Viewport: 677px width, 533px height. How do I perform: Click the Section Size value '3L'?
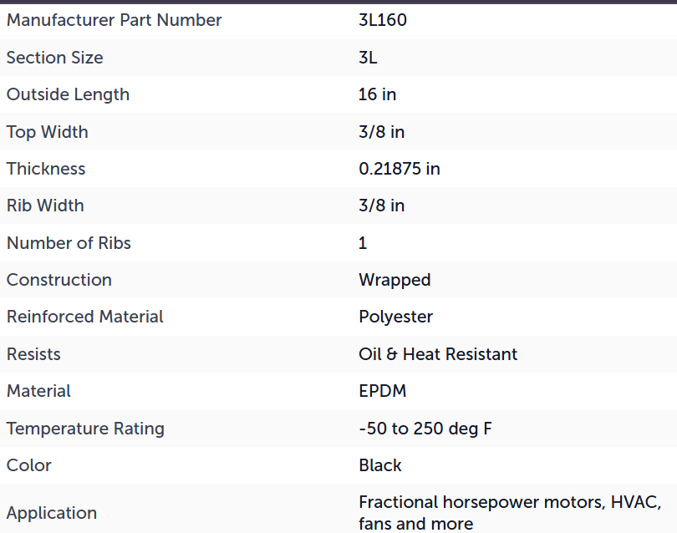(x=368, y=58)
